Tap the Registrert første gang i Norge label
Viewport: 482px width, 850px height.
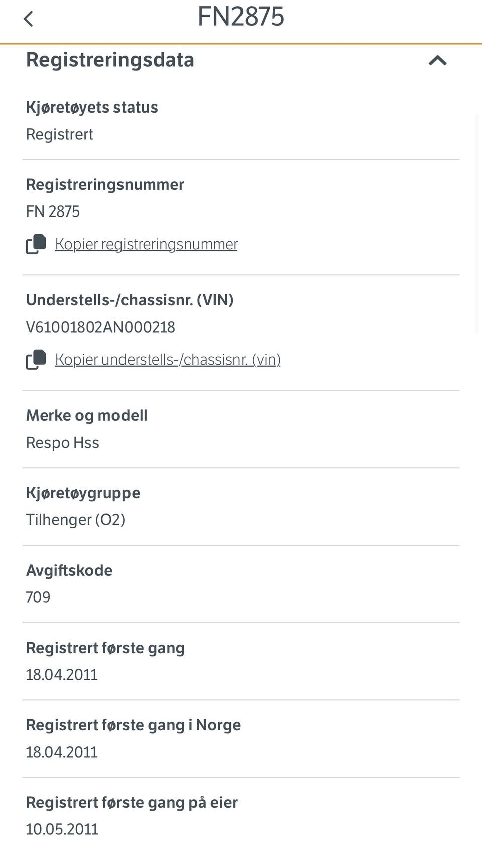click(133, 725)
